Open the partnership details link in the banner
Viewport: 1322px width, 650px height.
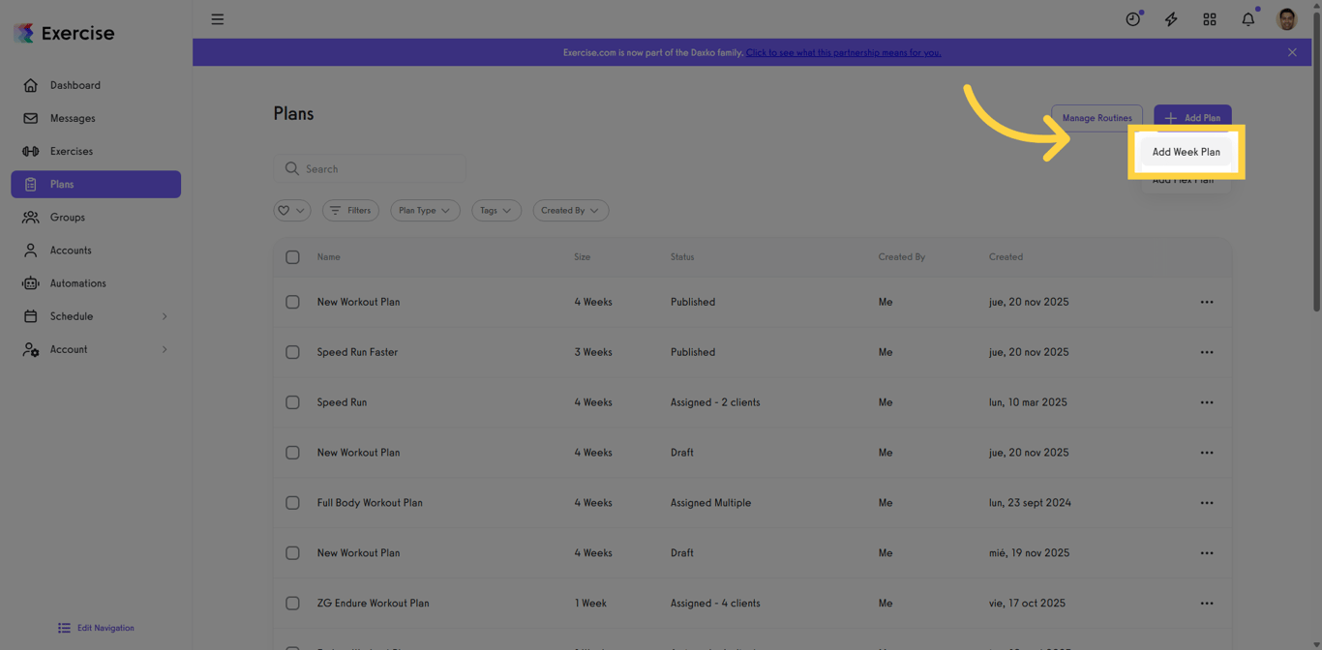pos(843,52)
